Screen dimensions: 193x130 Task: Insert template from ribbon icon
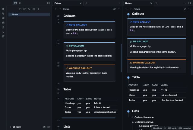(3, 27)
